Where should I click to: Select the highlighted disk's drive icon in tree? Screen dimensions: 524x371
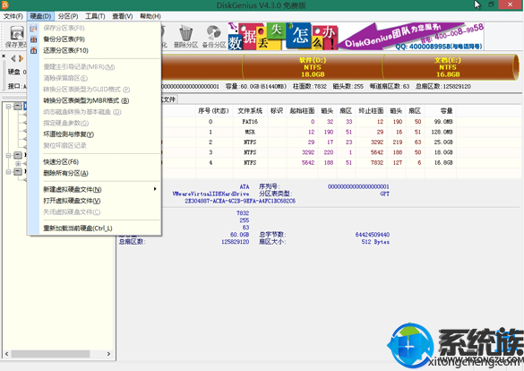(18, 107)
